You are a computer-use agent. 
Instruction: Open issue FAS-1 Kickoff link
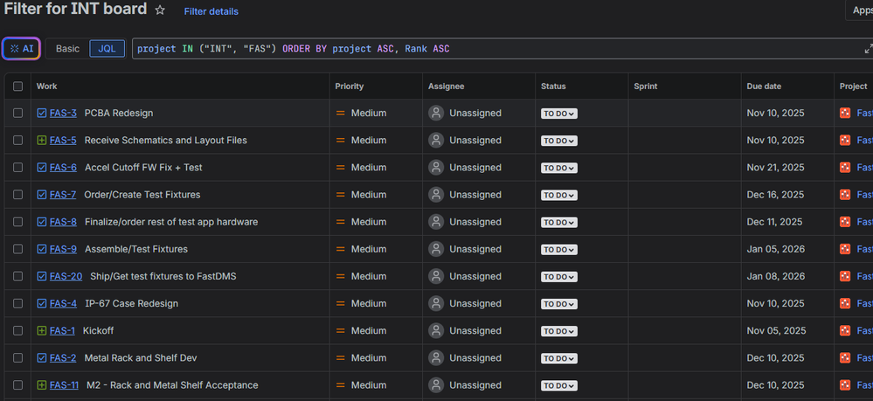(62, 331)
